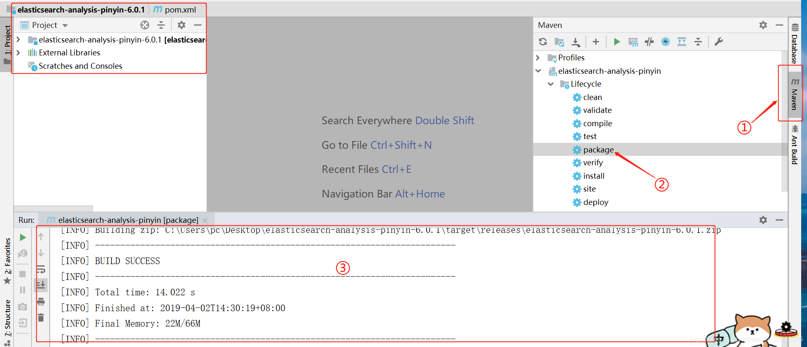This screenshot has height=347, width=807.
Task: Collapse all in Project panel
Action: point(161,25)
